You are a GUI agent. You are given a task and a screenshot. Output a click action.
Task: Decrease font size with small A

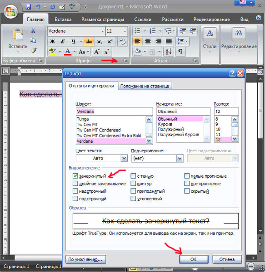tap(107, 52)
